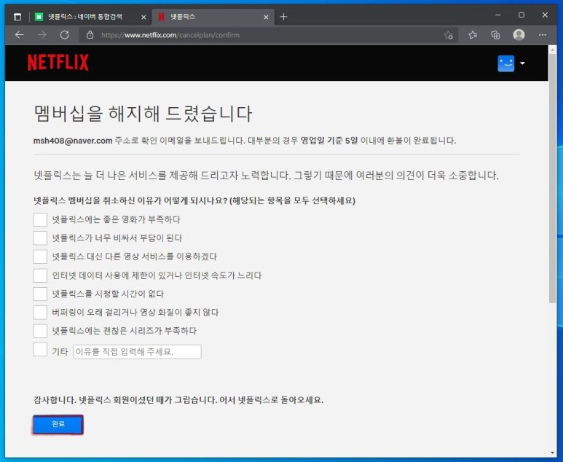Minimize the browser window

coord(497,15)
